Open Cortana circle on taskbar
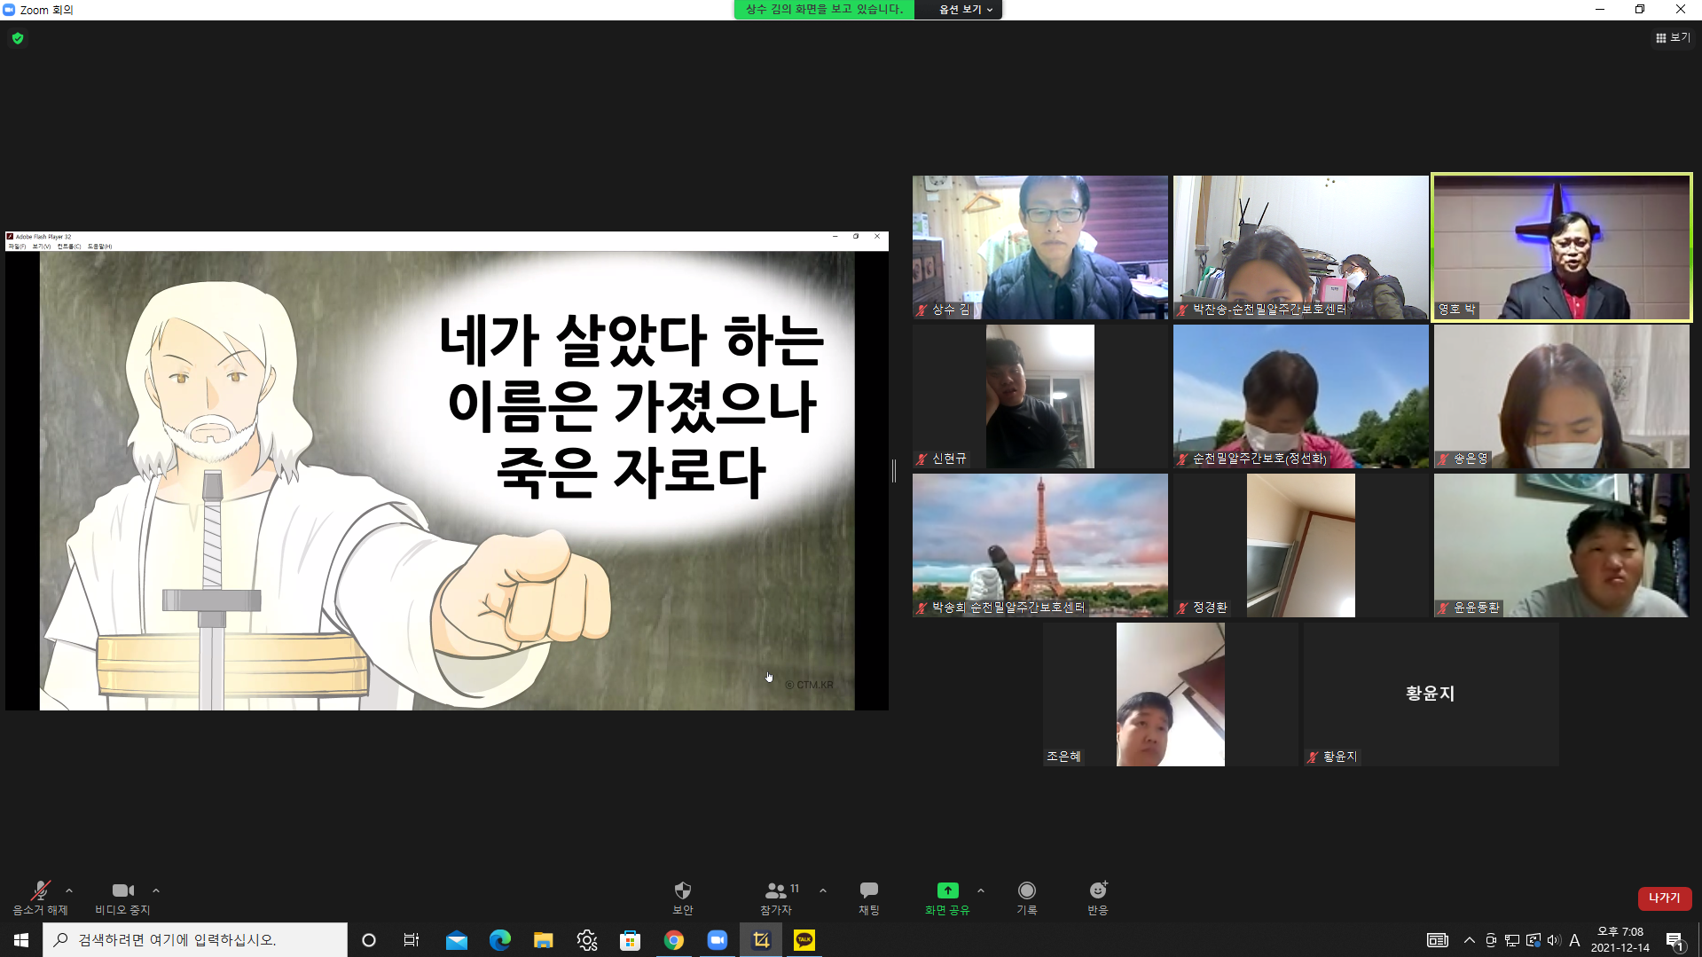The width and height of the screenshot is (1702, 957). click(x=369, y=940)
